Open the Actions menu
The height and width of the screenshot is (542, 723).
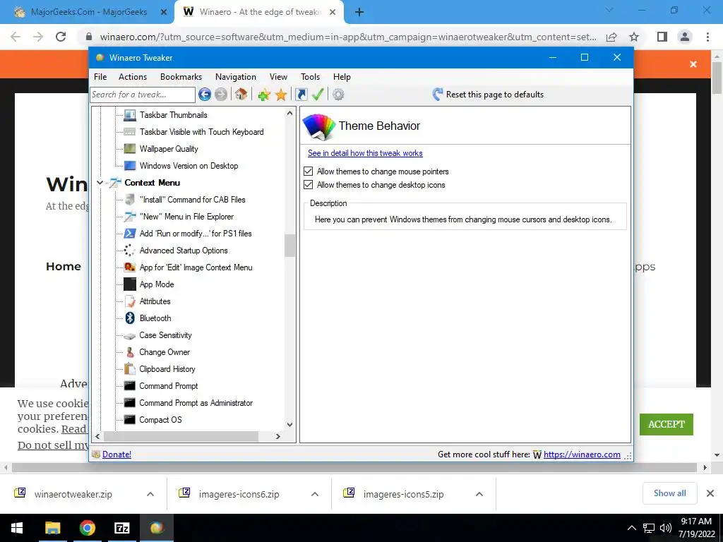pyautogui.click(x=132, y=77)
